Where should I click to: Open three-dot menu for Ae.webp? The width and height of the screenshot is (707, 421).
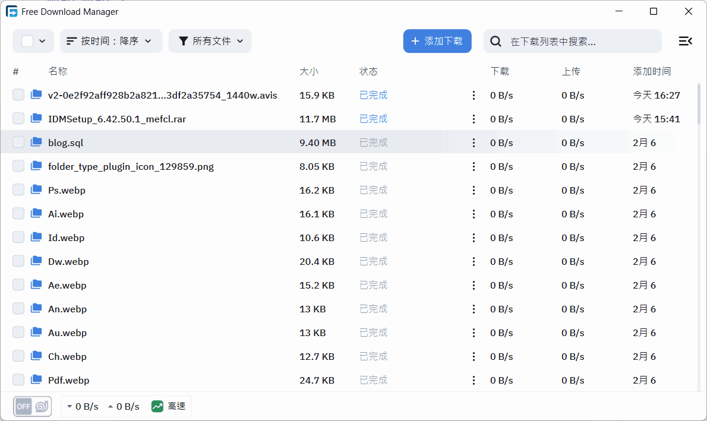[x=474, y=286]
